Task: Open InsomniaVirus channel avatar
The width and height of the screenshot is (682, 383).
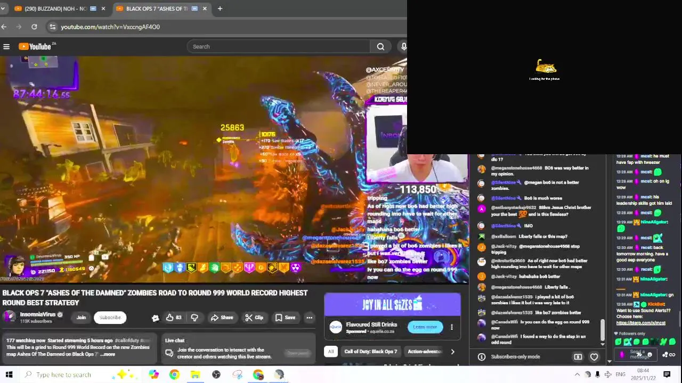Action: tap(10, 317)
